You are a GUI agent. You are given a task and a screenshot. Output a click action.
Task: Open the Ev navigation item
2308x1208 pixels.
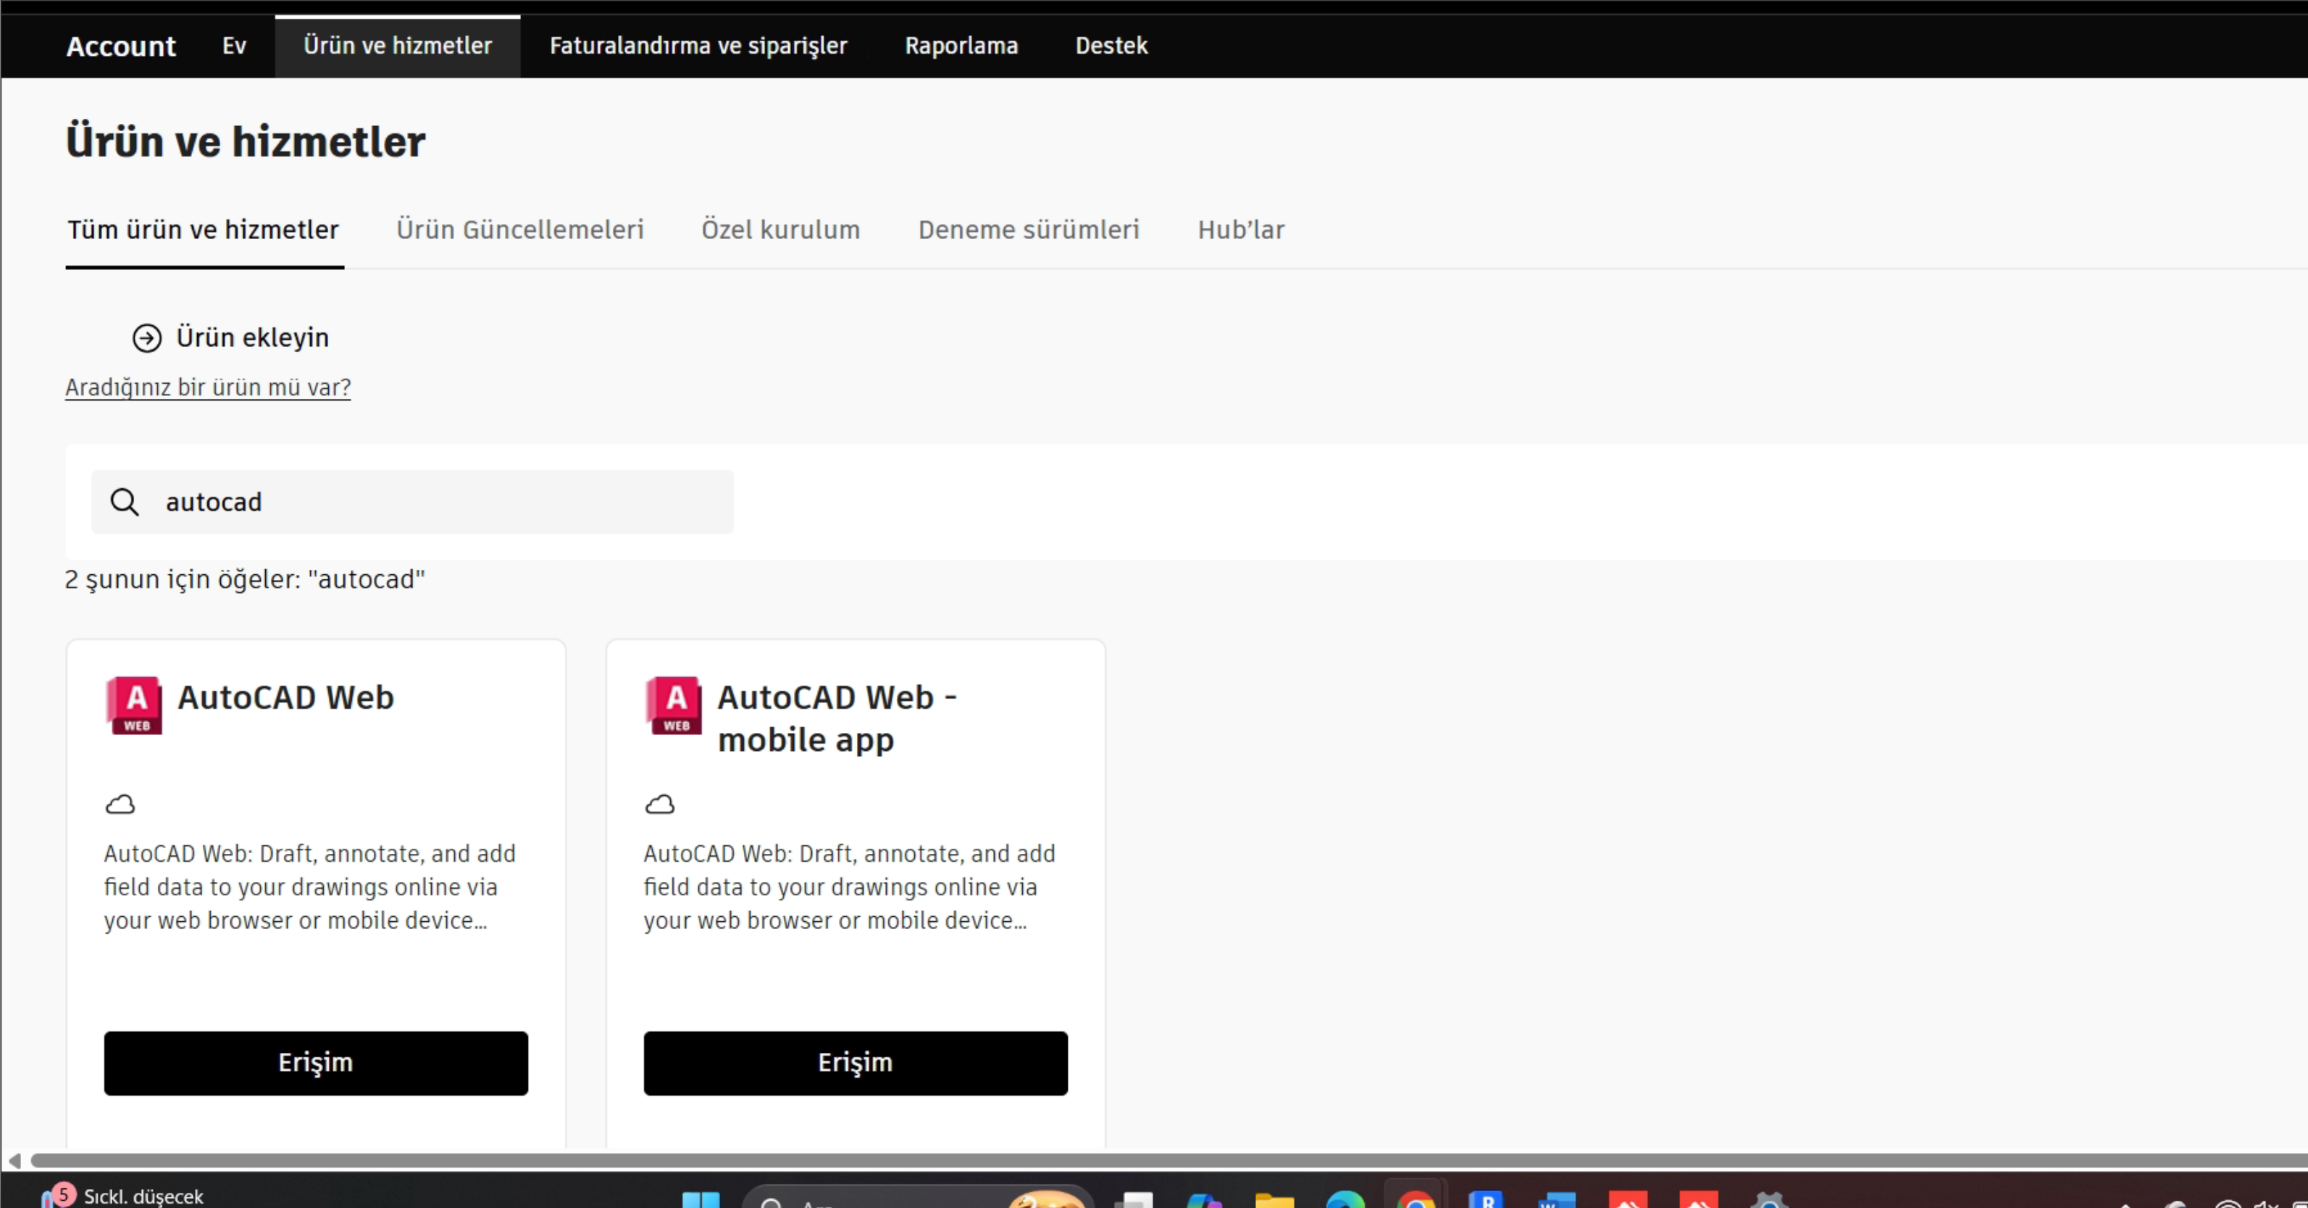tap(234, 46)
